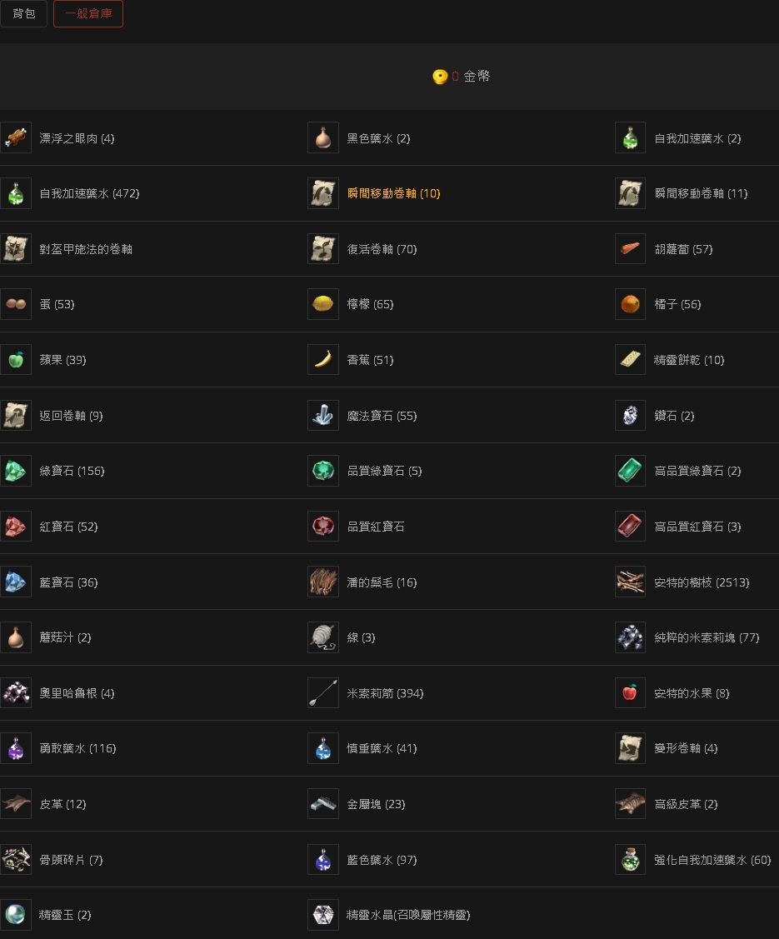Select the 米索莉箭 arrow icon
Image resolution: width=779 pixels, height=939 pixels.
323,693
